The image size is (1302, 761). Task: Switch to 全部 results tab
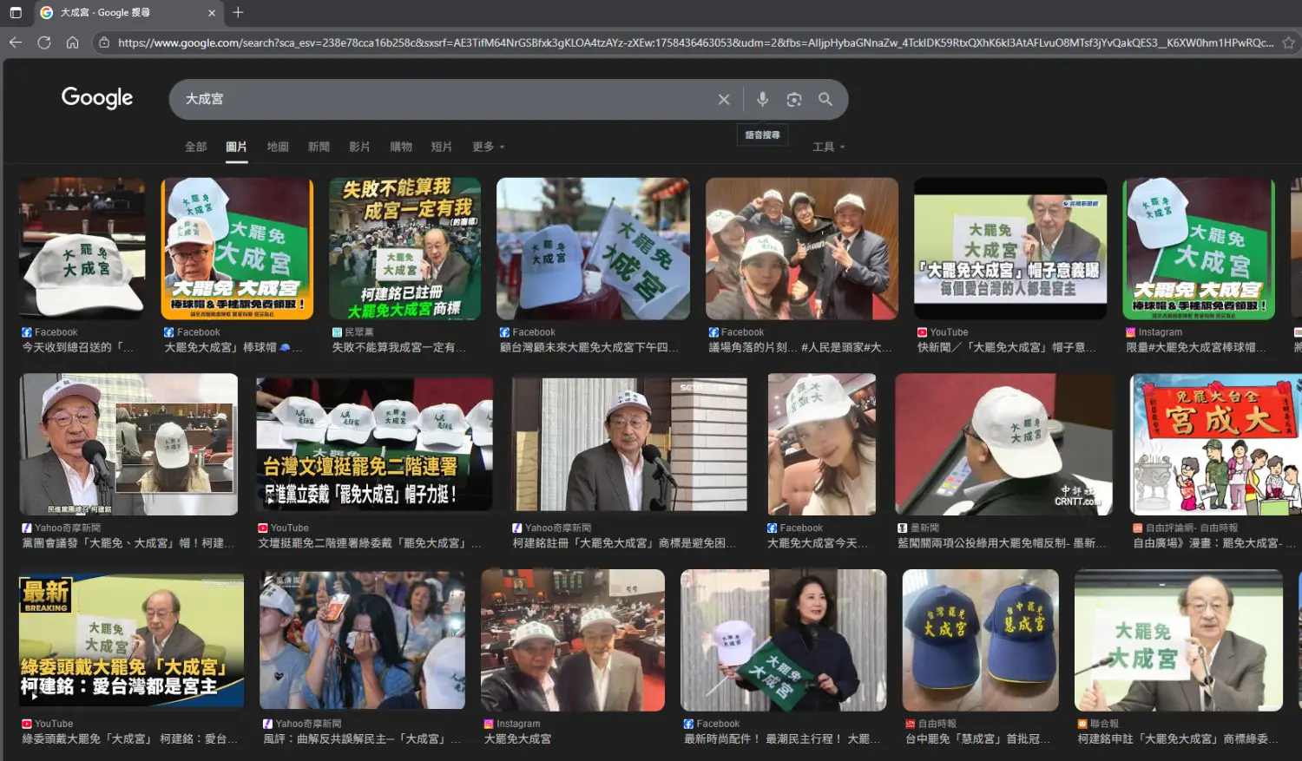coord(196,147)
